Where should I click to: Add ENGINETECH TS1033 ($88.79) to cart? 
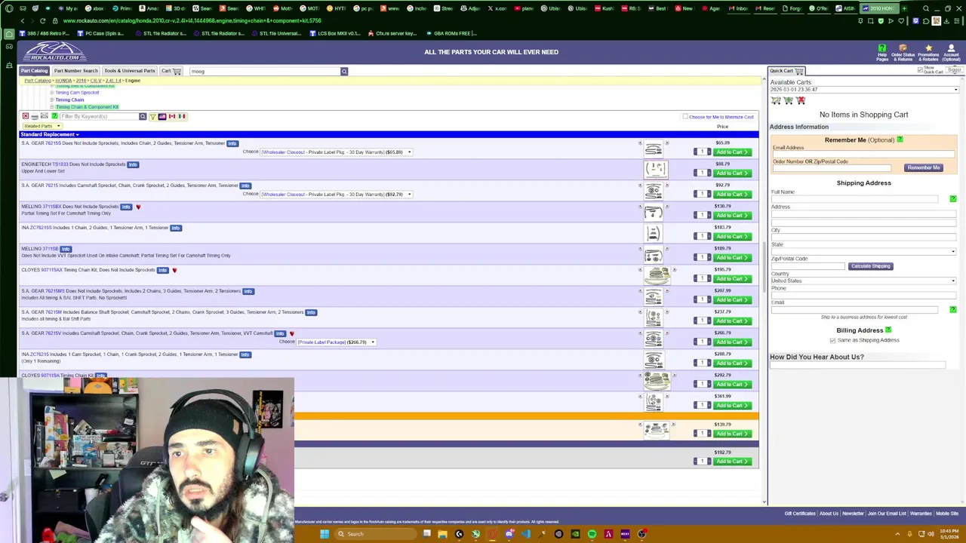[732, 173]
